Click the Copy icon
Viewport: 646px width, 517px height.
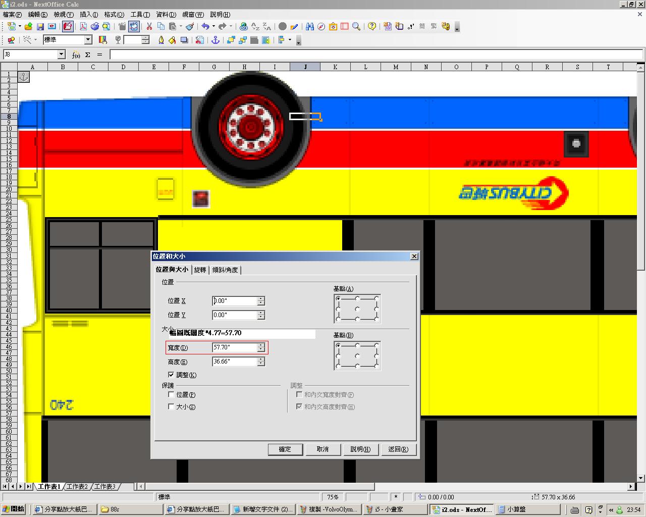(x=161, y=27)
